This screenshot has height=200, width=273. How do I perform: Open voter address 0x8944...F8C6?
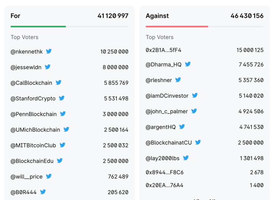coord(164,172)
